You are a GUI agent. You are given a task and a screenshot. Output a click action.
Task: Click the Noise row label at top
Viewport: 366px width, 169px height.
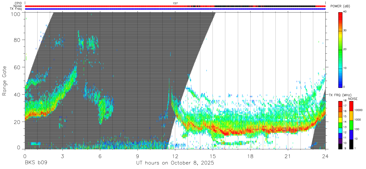pyautogui.click(x=17, y=6)
